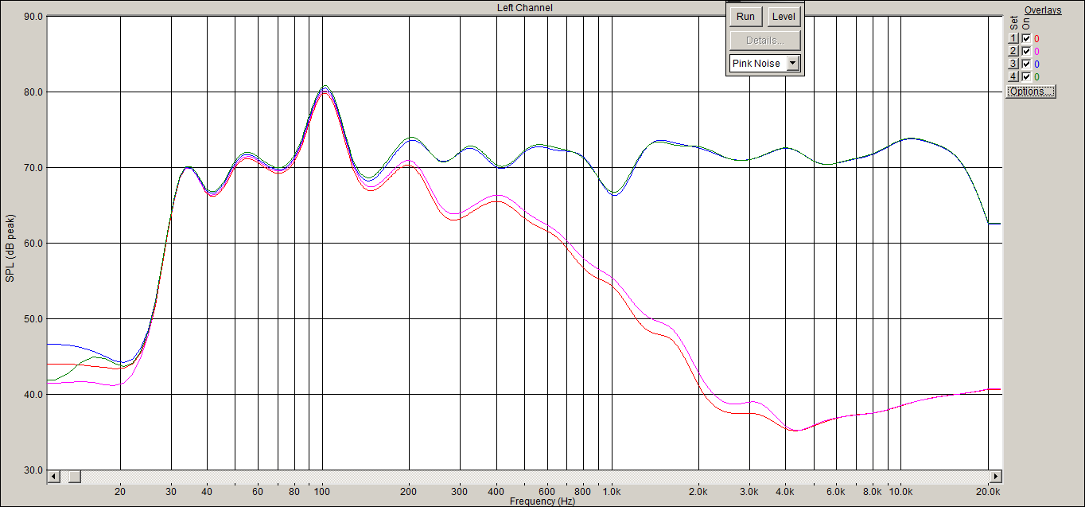Click the 50.0 value on the SPL axis

33,318
